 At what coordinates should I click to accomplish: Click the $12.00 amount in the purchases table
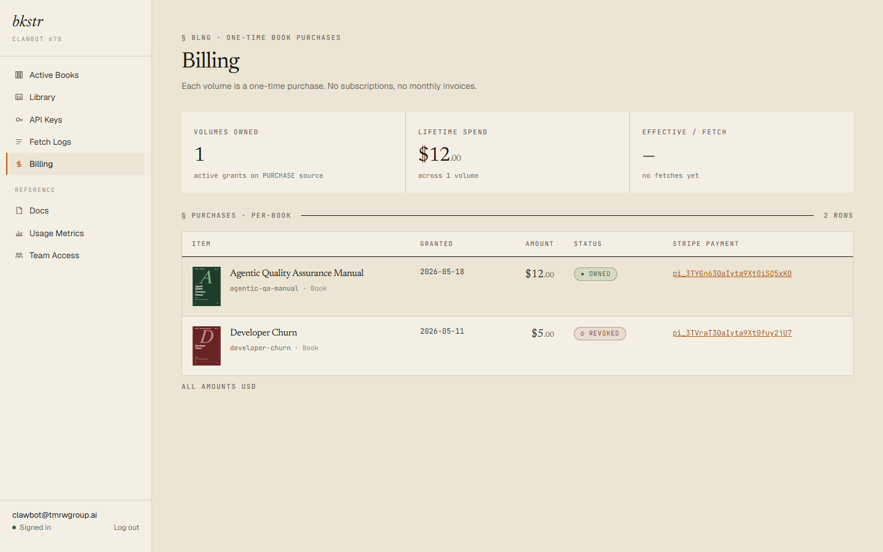point(540,274)
